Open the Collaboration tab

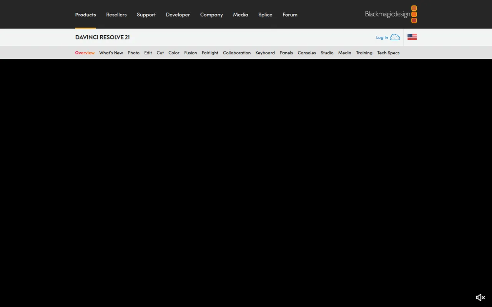click(x=237, y=53)
